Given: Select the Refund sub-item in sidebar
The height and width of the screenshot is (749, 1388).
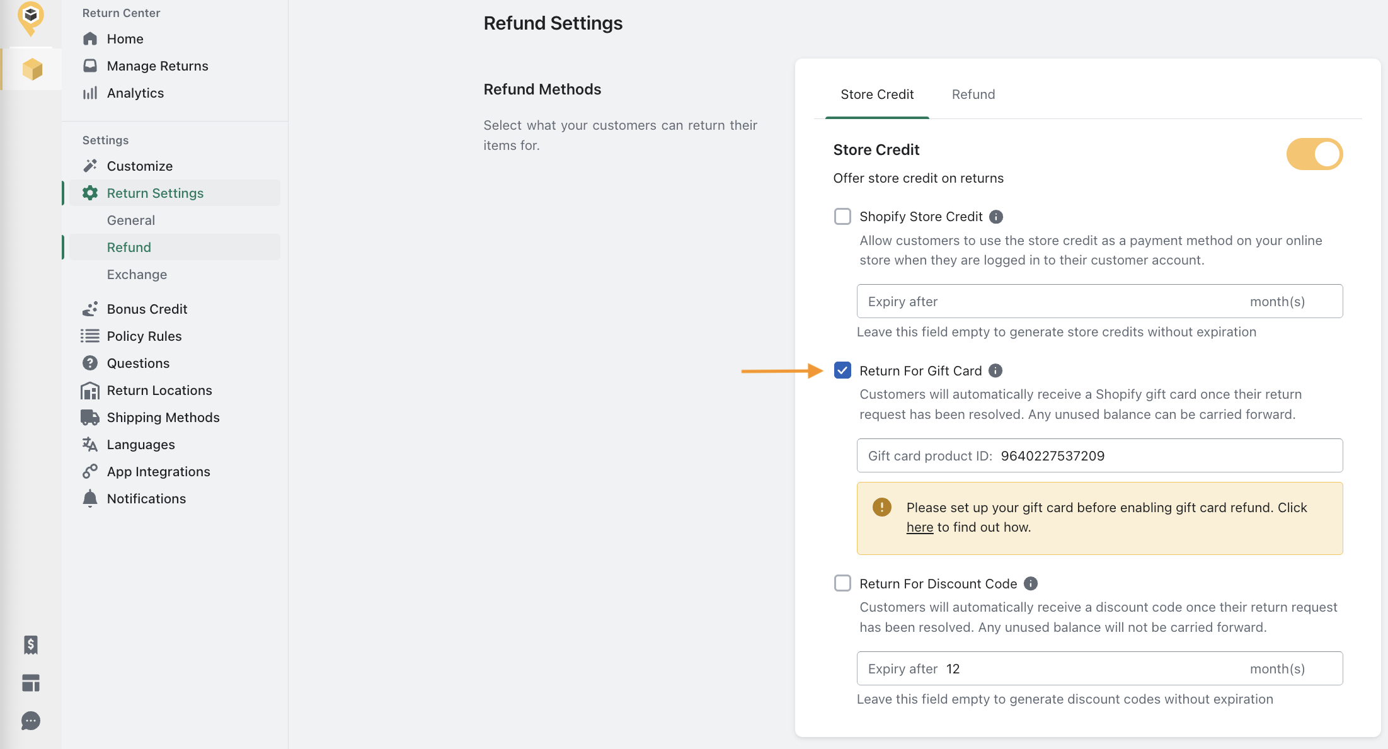Looking at the screenshot, I should 175,247.
